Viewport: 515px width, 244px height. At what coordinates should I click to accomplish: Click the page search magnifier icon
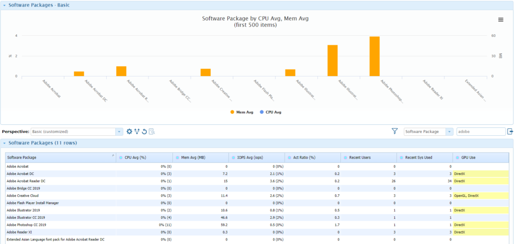tap(152, 132)
